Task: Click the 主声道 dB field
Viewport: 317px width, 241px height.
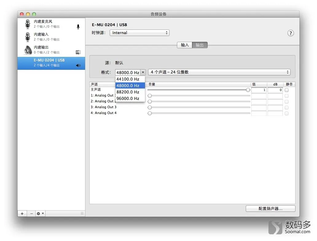Action: [275, 90]
